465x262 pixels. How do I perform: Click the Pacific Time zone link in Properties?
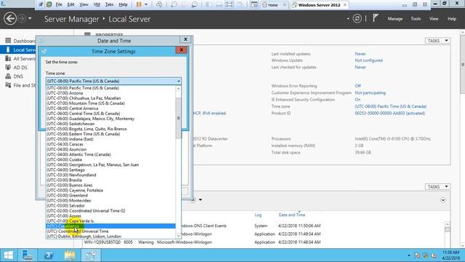[391, 106]
